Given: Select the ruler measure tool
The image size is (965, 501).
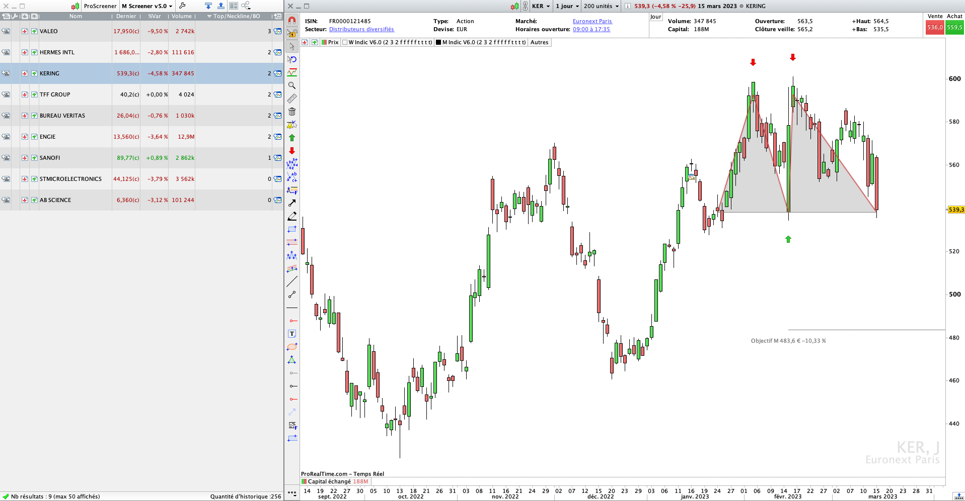Looking at the screenshot, I should pos(292,98).
